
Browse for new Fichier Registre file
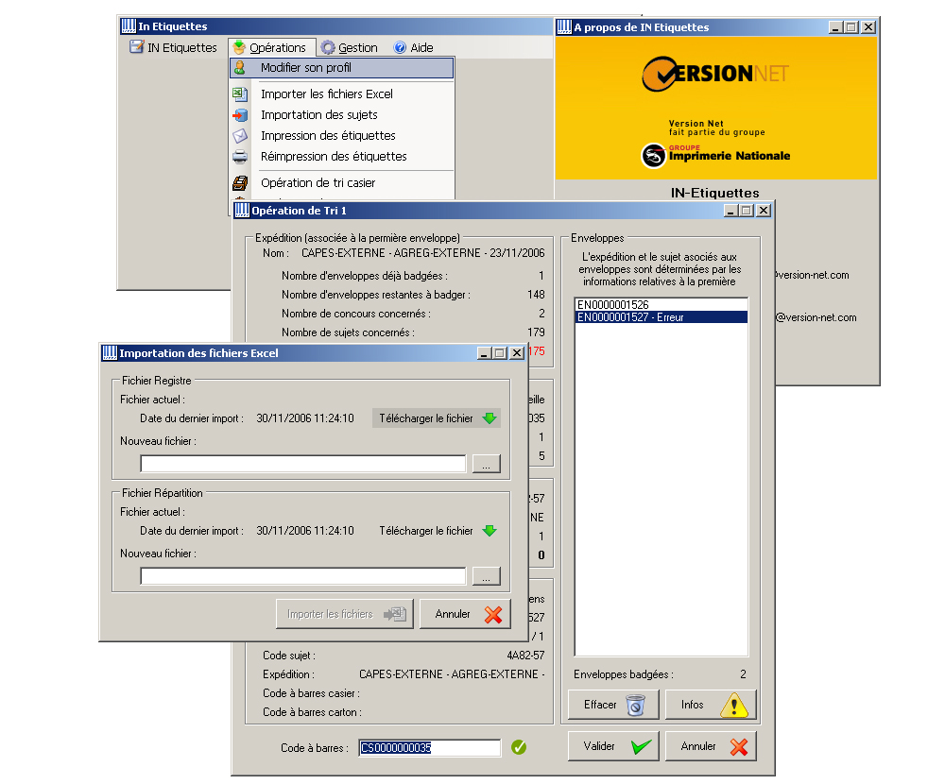click(486, 464)
